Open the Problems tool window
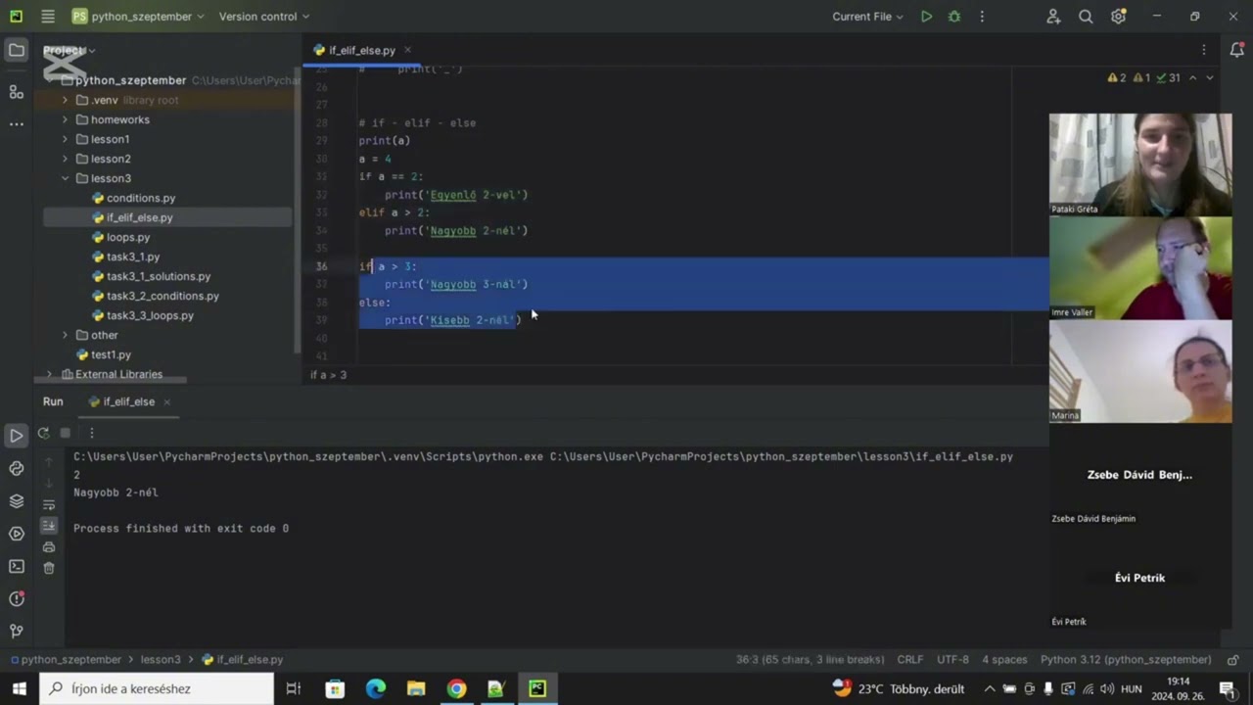1253x705 pixels. (17, 598)
